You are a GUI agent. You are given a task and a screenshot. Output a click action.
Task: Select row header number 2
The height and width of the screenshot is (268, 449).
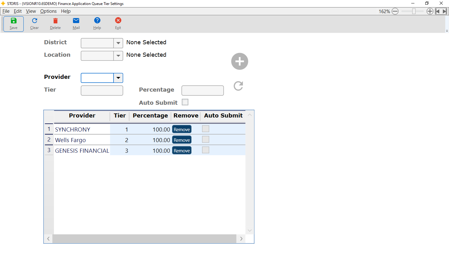pos(49,139)
